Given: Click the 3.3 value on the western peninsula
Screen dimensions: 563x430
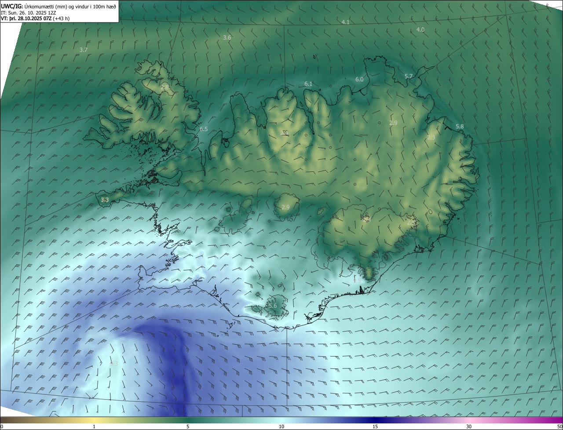Looking at the screenshot, I should 105,200.
